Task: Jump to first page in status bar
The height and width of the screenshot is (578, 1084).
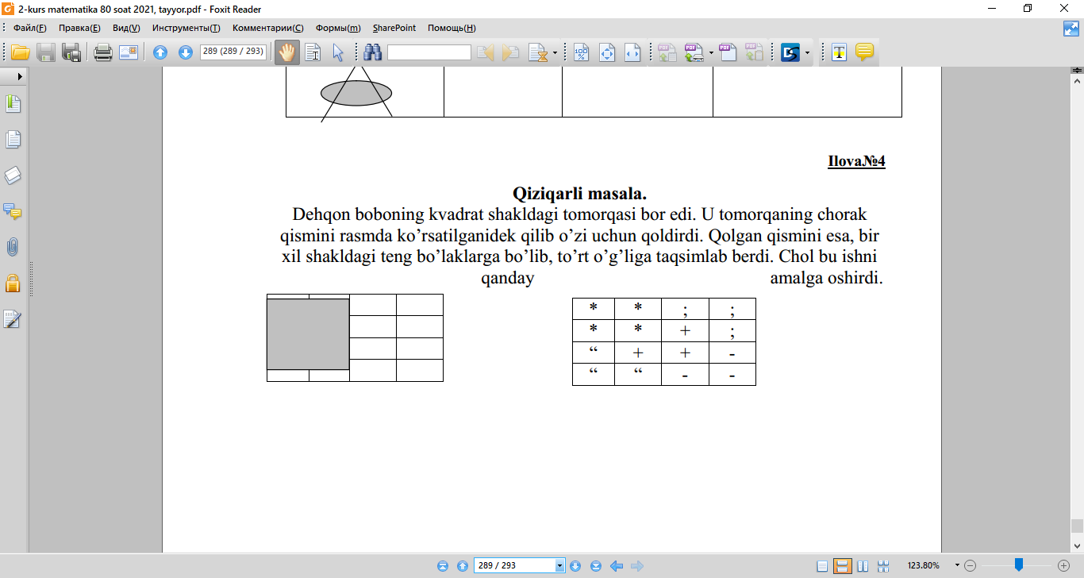Action: 443,566
